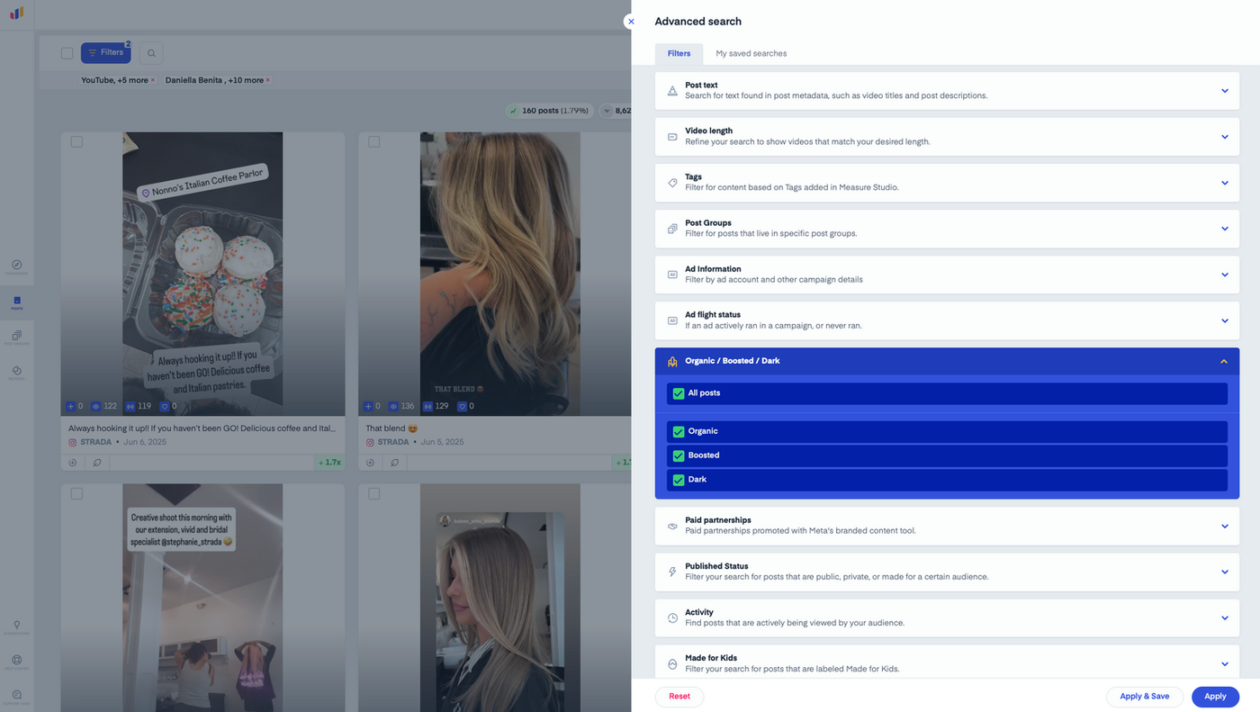The width and height of the screenshot is (1260, 712).
Task: Expand the Activity filter chevron
Action: coord(1224,617)
